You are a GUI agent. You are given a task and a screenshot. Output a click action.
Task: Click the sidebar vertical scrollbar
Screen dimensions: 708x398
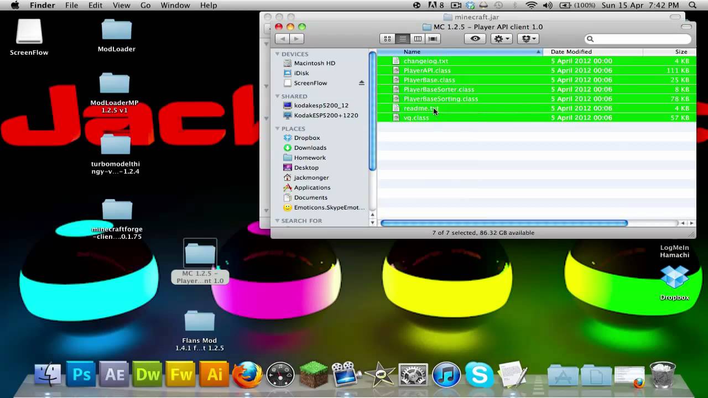click(373, 111)
